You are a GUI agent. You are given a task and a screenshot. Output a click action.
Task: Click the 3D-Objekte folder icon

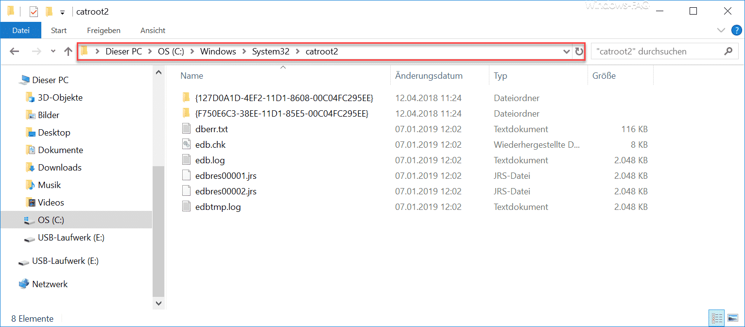(x=30, y=97)
